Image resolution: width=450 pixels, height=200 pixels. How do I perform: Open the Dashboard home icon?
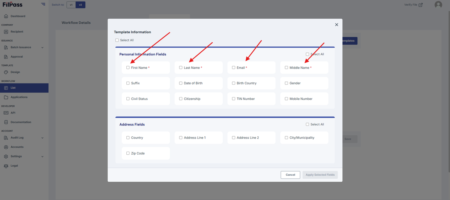[6, 16]
